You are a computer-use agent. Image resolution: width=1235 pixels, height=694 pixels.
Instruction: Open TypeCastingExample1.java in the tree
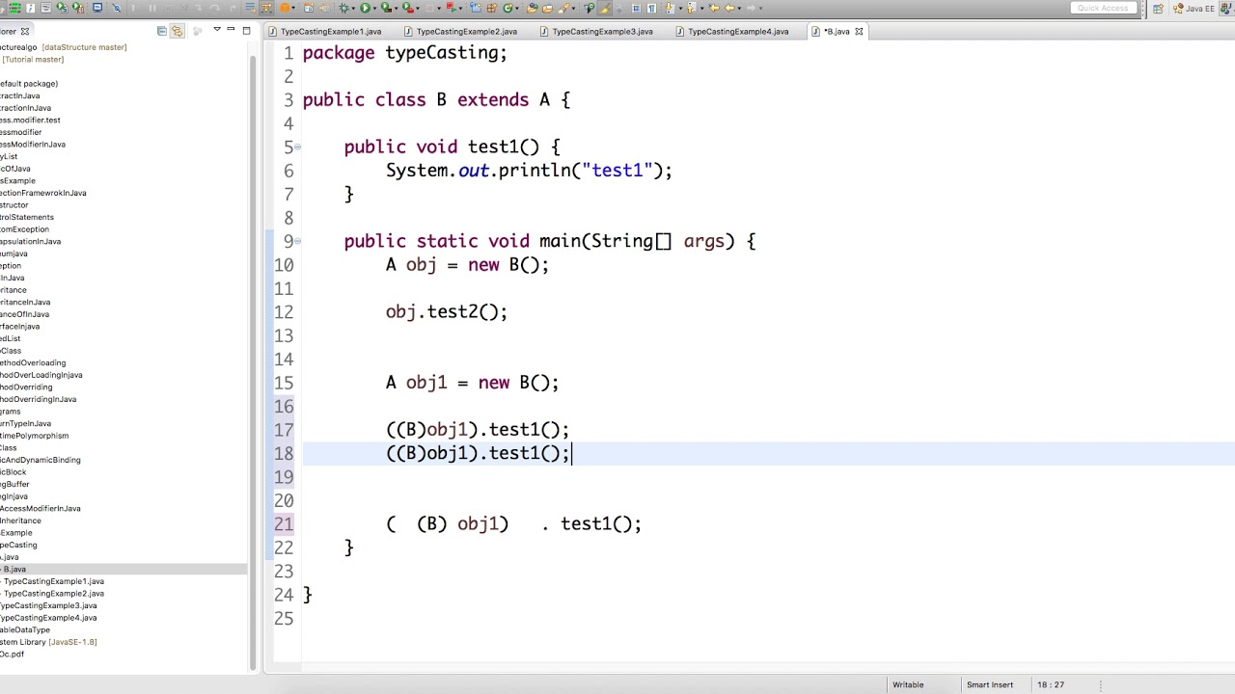coord(53,581)
